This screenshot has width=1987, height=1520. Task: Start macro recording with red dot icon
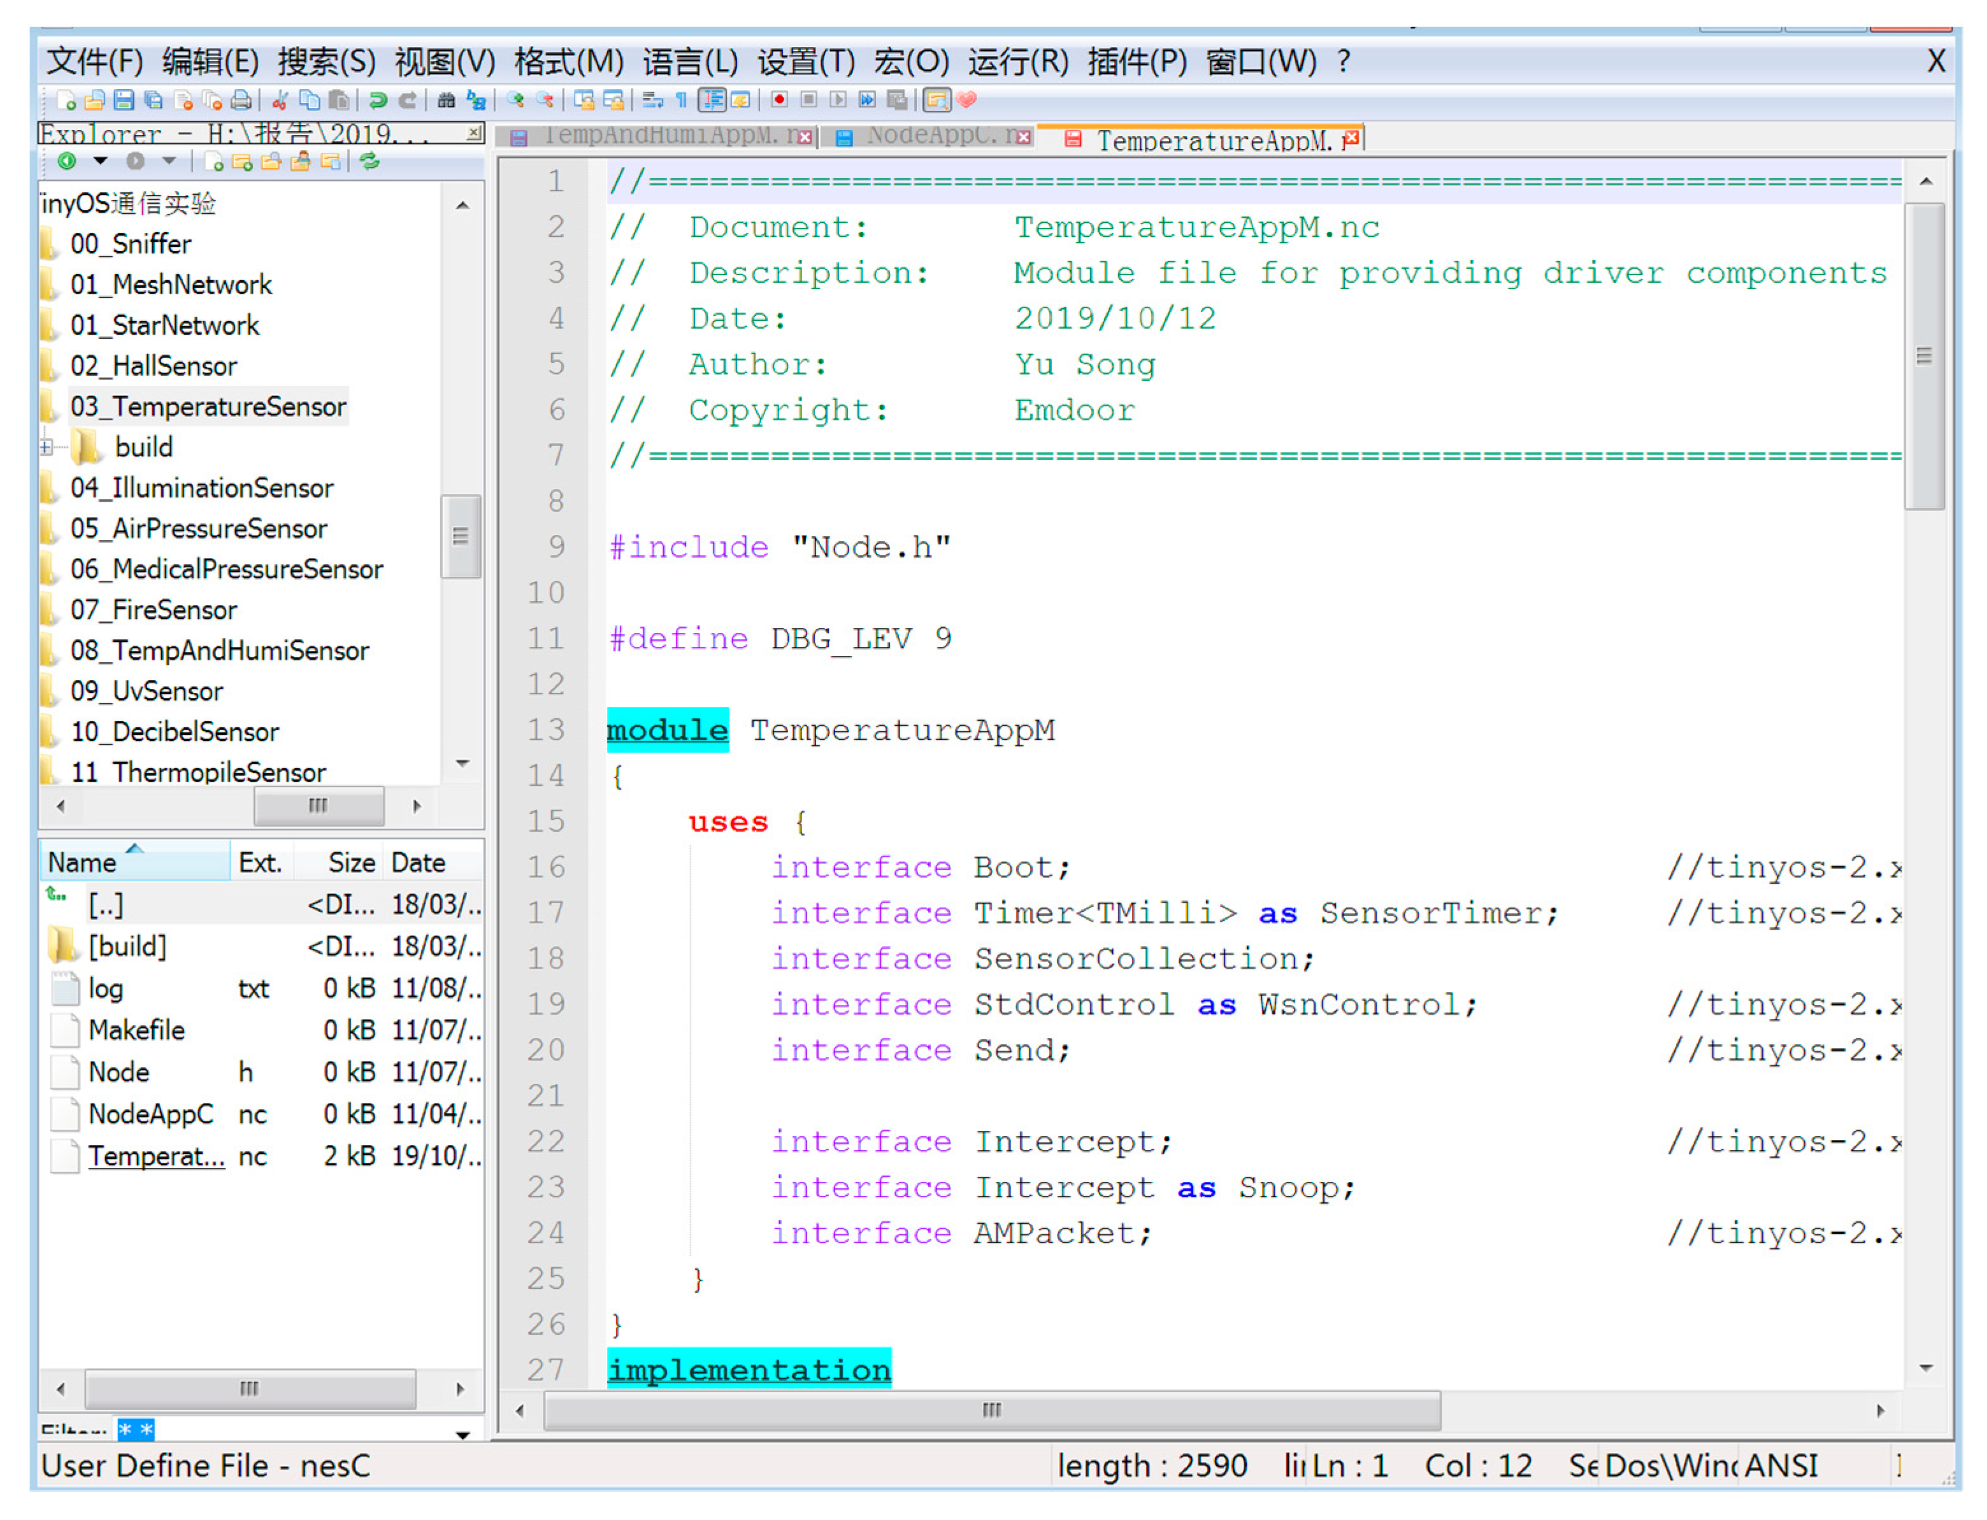point(779,101)
